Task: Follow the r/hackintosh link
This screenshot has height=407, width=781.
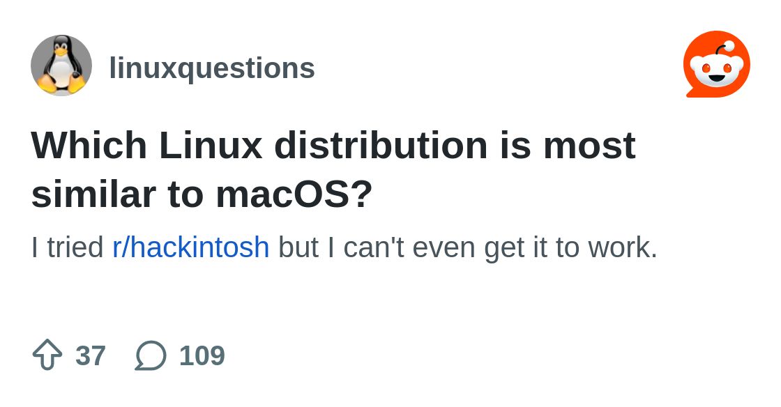Action: pos(191,247)
